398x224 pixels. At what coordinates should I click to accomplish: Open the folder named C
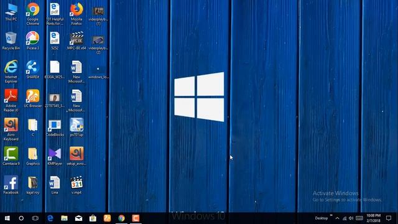33,128
